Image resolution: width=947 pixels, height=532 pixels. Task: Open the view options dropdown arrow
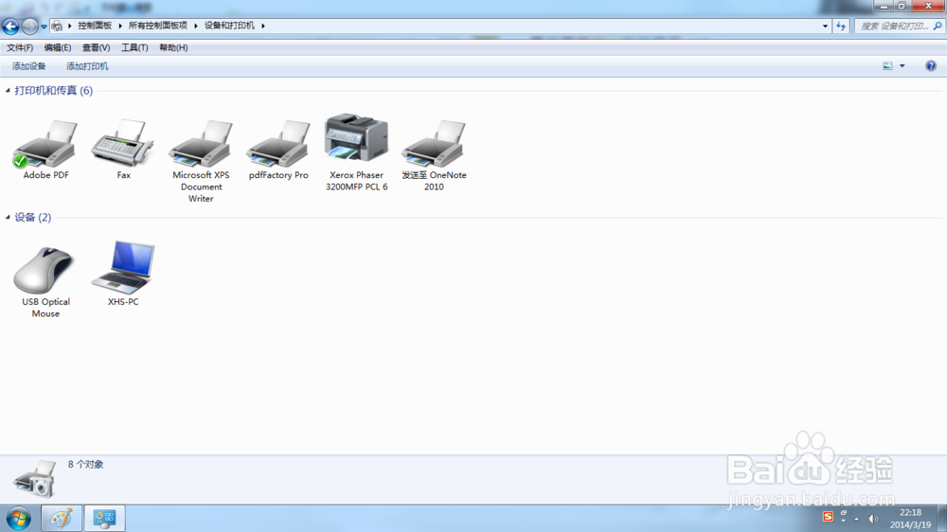[902, 66]
